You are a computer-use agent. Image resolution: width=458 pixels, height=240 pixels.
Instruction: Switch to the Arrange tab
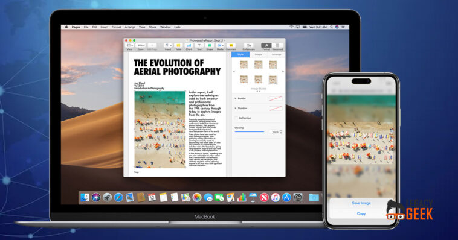click(276, 54)
